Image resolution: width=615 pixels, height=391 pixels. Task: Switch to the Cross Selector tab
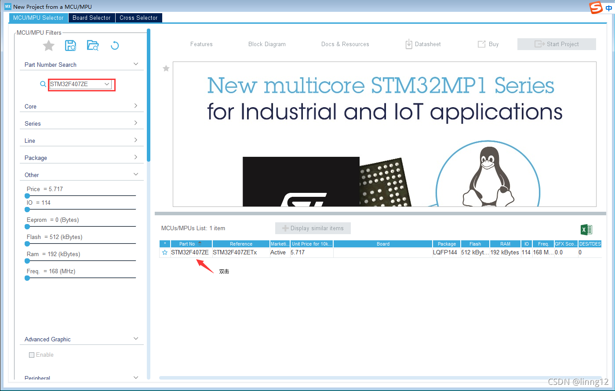pos(138,18)
